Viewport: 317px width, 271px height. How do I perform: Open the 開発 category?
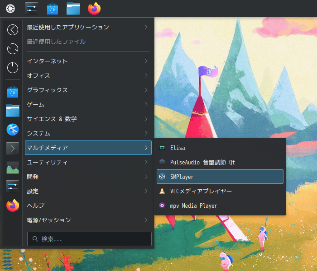pyautogui.click(x=88, y=177)
